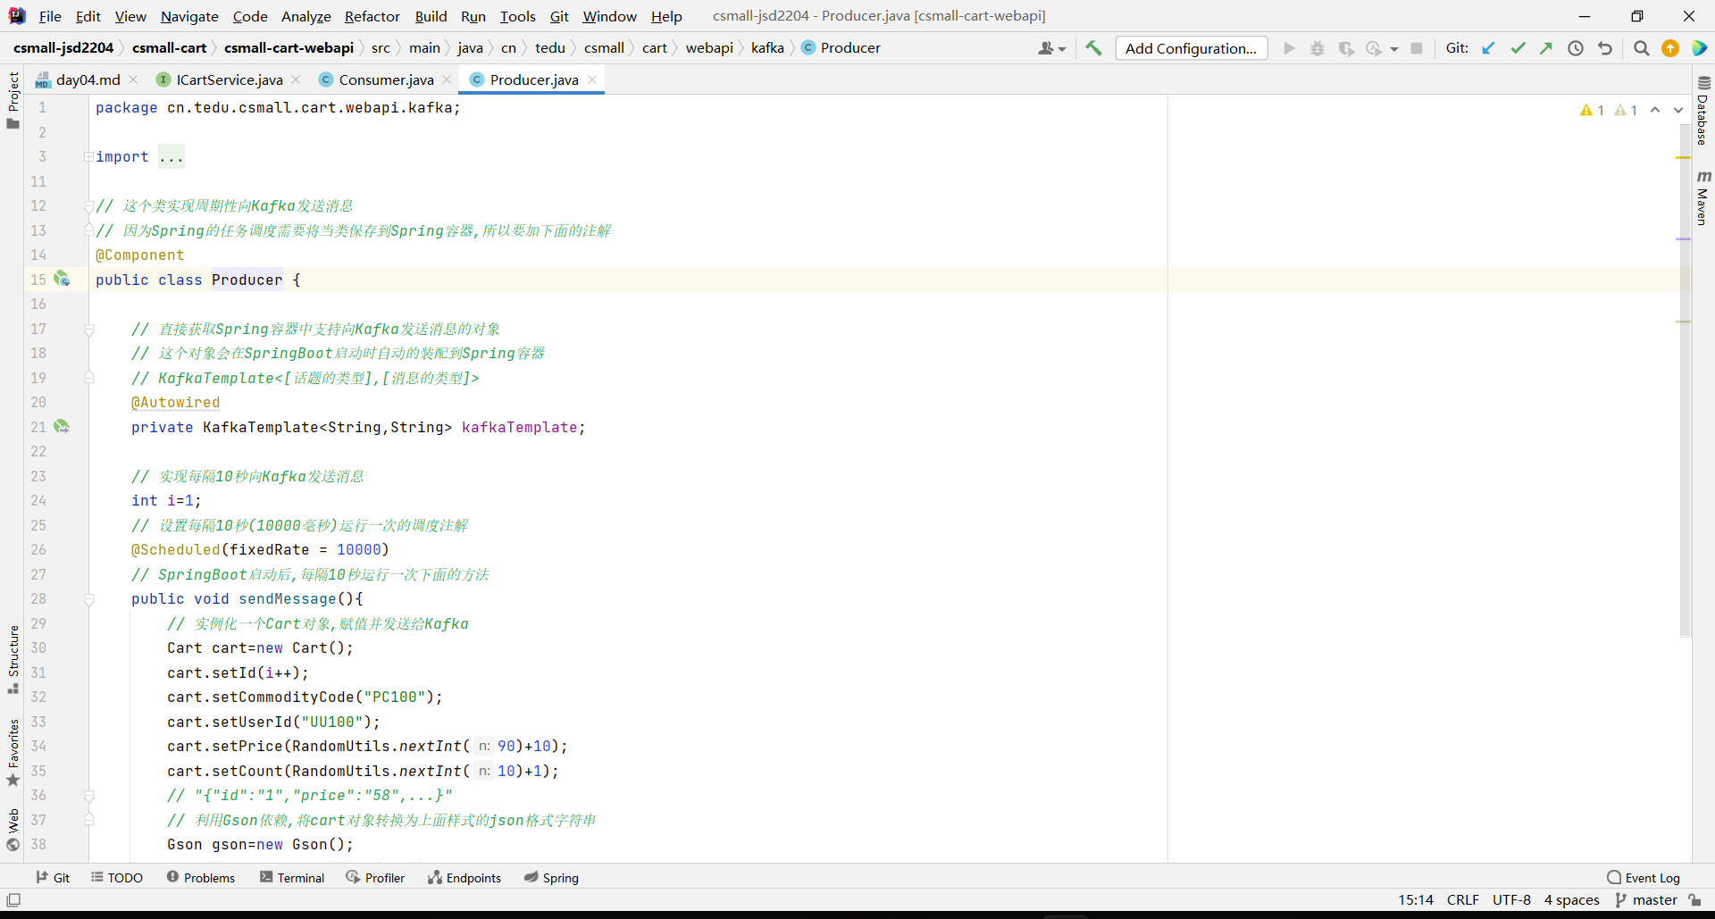Open Search Everywhere magnifier
Screen dimensions: 1715x919
point(1641,48)
